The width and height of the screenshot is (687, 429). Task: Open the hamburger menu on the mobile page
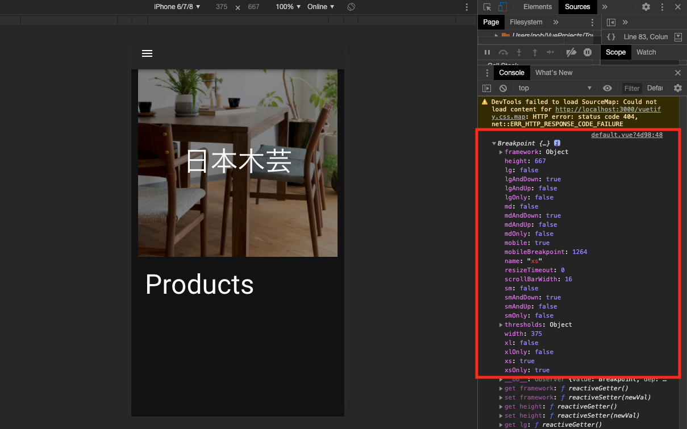[x=147, y=53]
